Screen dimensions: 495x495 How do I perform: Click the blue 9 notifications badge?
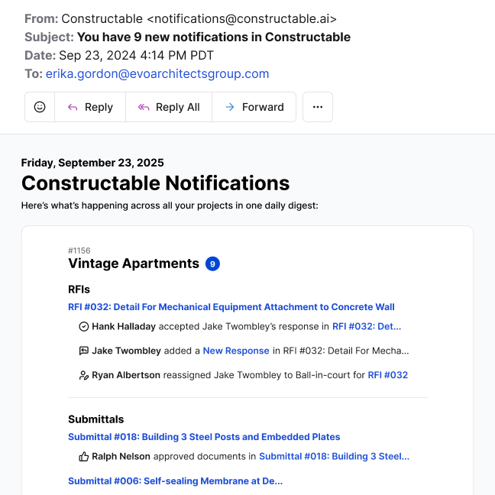click(x=213, y=264)
